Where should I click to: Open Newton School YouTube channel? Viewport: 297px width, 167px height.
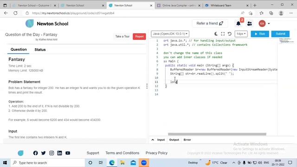(x=68, y=153)
